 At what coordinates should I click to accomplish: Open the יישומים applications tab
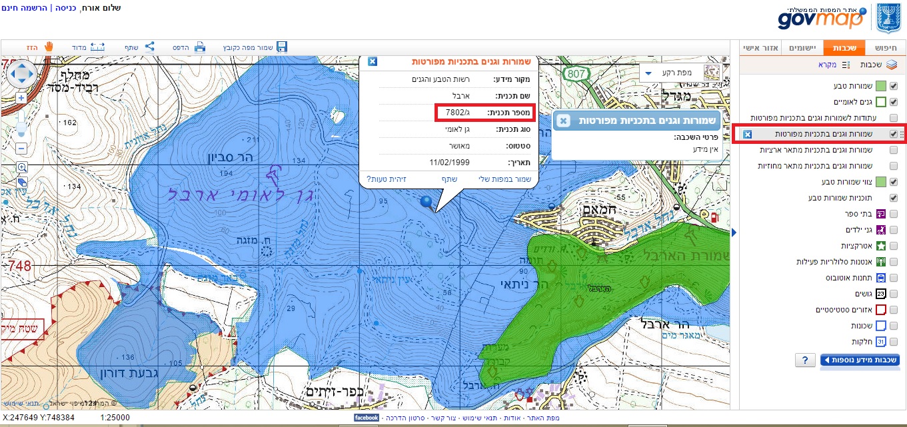[x=804, y=48]
